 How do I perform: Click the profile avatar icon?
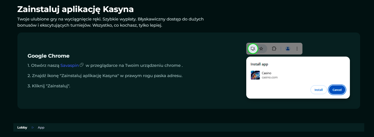click(288, 49)
